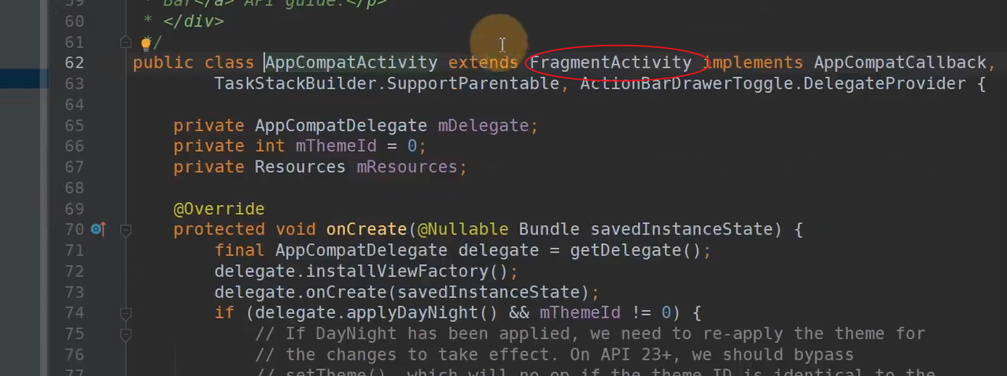Click the protected keyword on line 70
The width and height of the screenshot is (1007, 376).
click(219, 229)
